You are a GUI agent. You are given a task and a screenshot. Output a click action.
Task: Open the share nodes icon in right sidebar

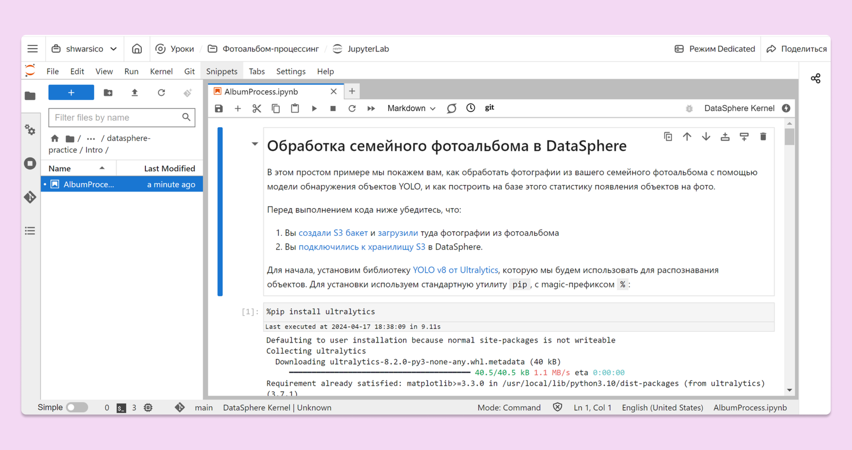coord(816,78)
